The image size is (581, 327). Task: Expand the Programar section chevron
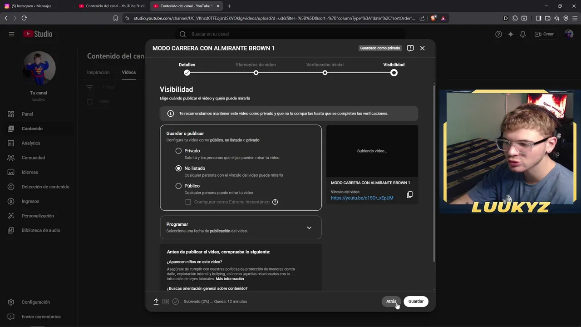309,228
